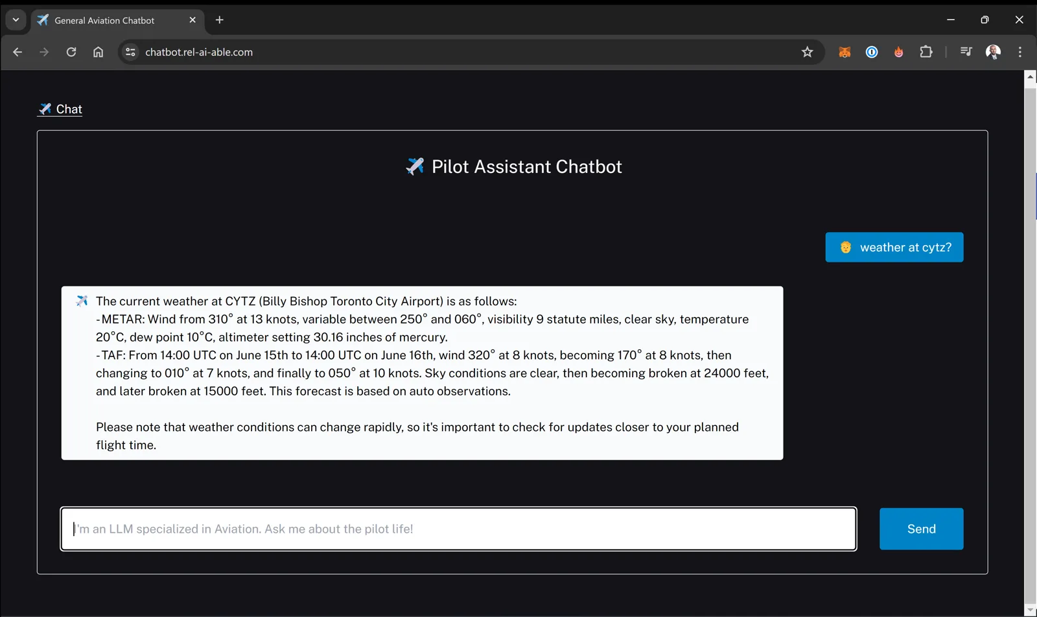
Task: Open Chrome's three-dot menu
Action: tap(1020, 52)
